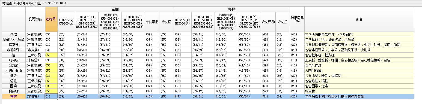Open the C30 concrete grade cell for 现浇板

51,60
